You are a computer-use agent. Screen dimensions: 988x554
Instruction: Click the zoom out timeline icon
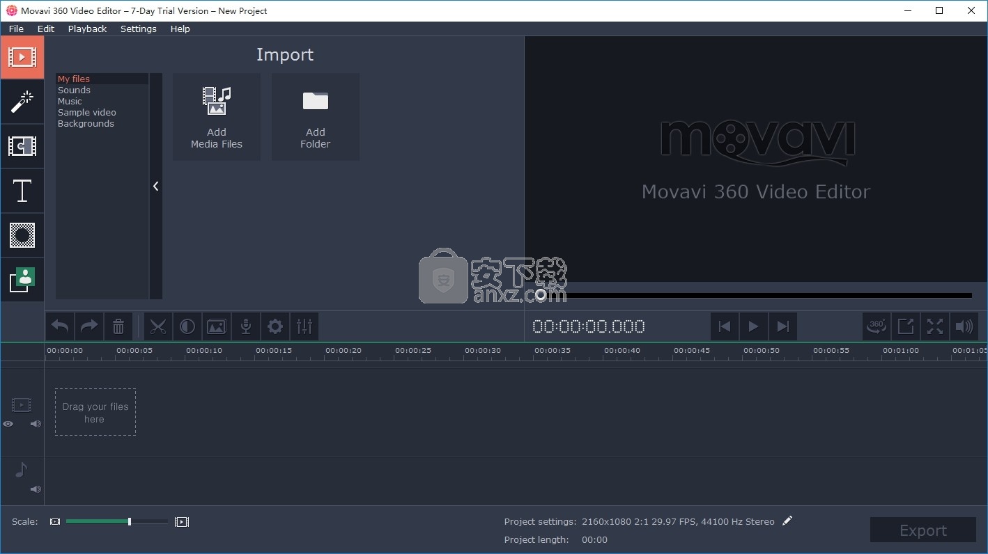[55, 521]
